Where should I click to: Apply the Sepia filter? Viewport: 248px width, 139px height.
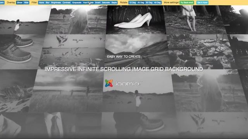(x=114, y=3)
